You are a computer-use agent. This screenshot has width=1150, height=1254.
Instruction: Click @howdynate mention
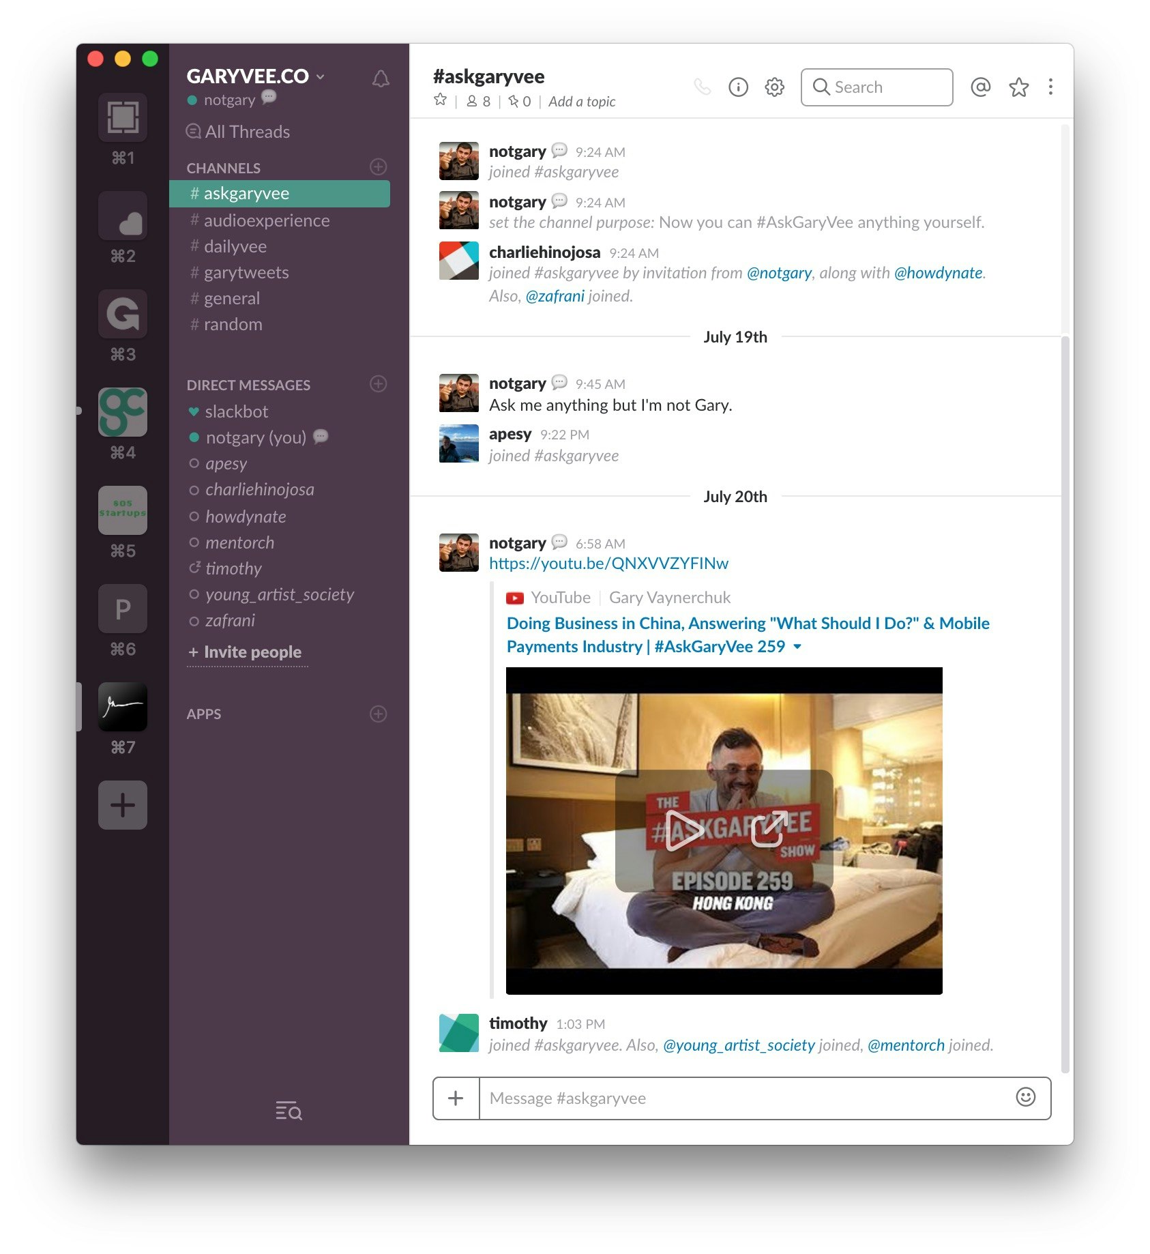[x=939, y=273]
